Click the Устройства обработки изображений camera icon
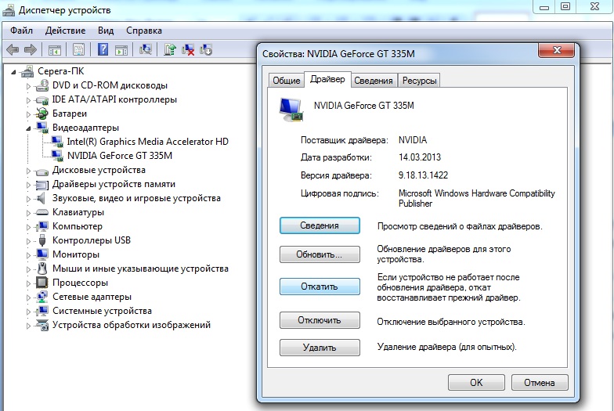Image resolution: width=614 pixels, height=411 pixels. (42, 325)
